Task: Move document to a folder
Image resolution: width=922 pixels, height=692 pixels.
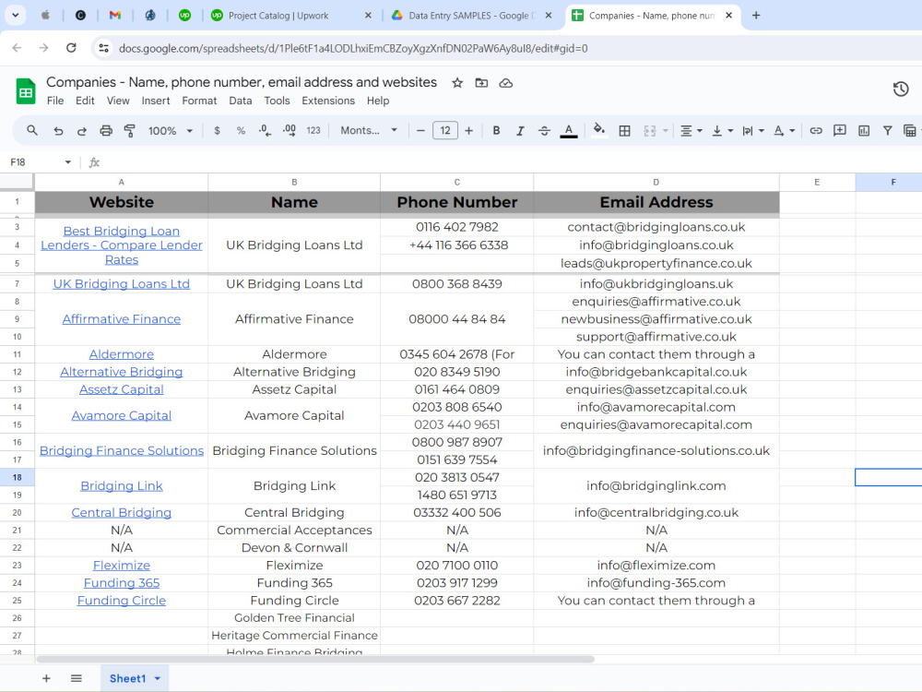Action: (x=481, y=83)
